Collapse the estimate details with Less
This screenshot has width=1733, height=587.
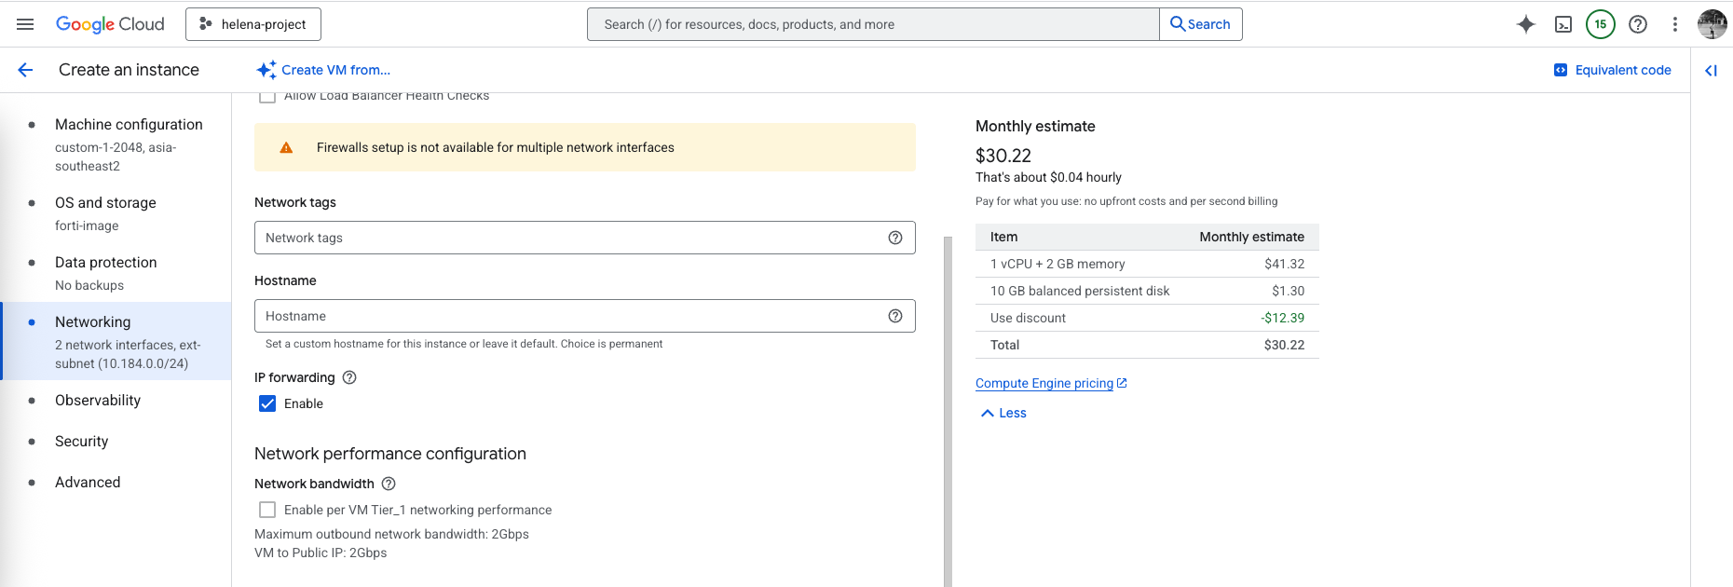[1003, 413]
